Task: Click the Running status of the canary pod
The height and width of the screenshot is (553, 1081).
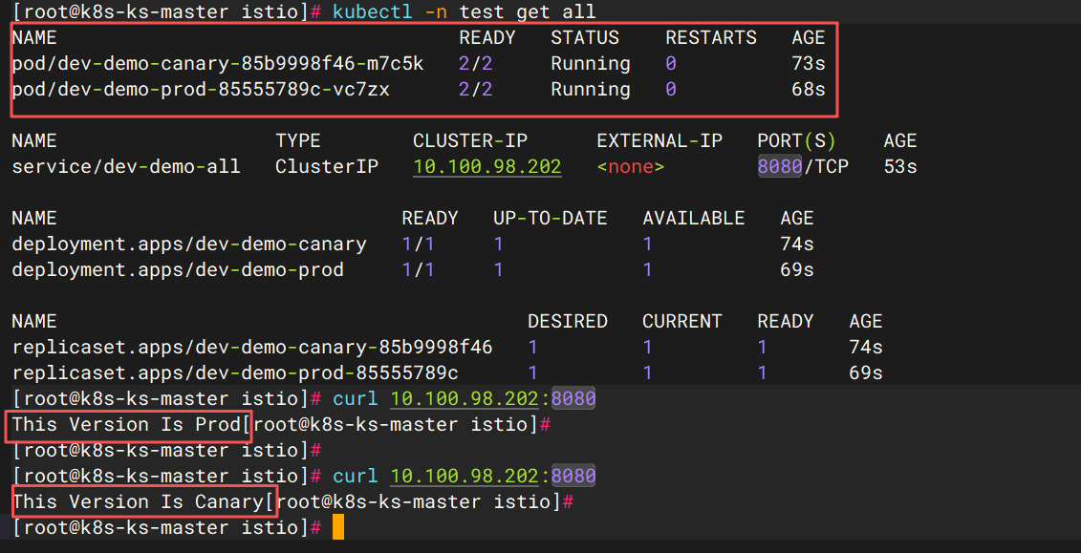Action: (590, 64)
